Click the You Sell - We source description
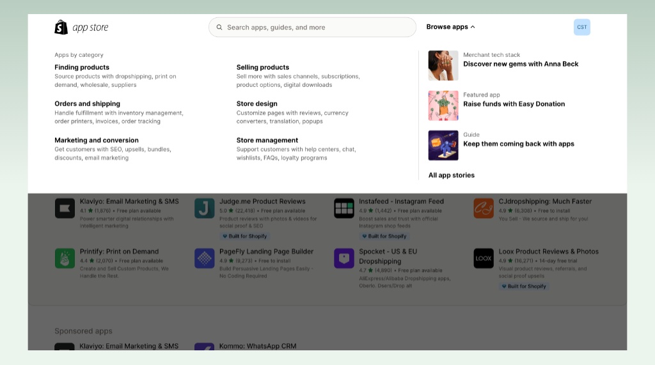 [543, 219]
